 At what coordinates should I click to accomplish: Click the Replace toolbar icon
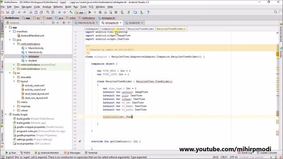click(53, 12)
